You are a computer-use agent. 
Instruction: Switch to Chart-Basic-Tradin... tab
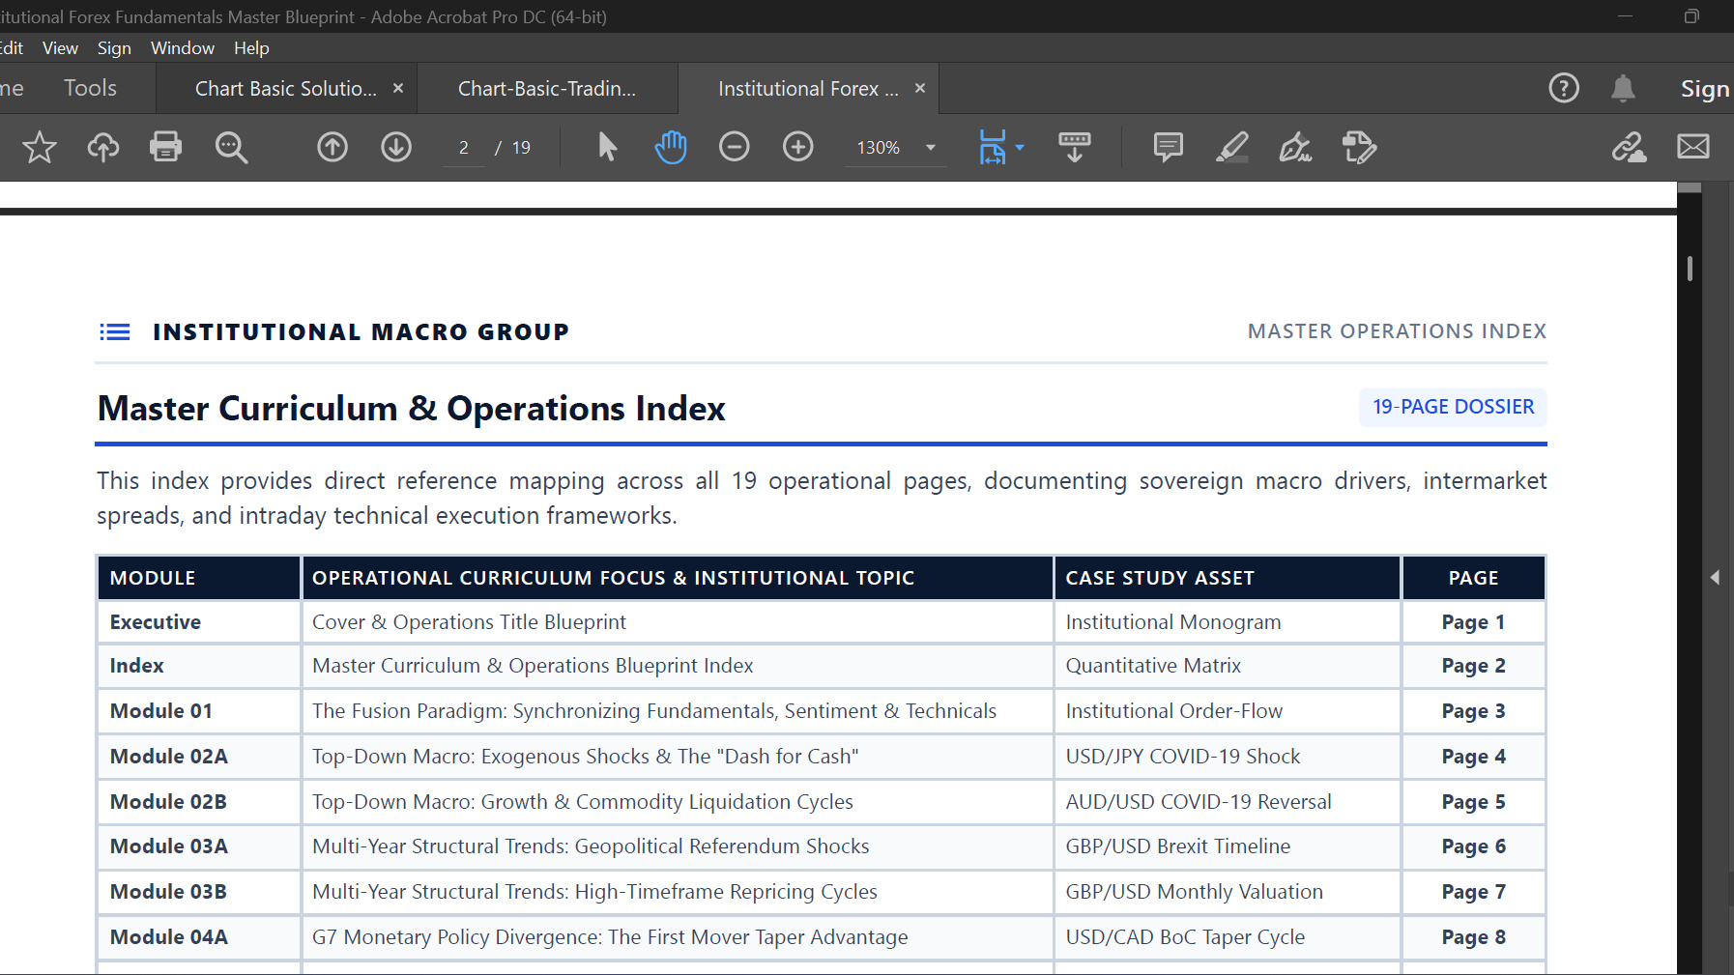[x=547, y=89]
